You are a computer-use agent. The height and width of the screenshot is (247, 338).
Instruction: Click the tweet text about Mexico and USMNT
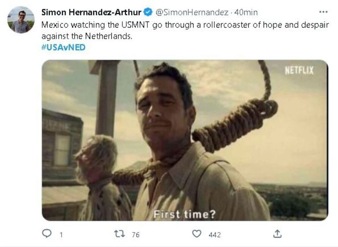pos(185,30)
